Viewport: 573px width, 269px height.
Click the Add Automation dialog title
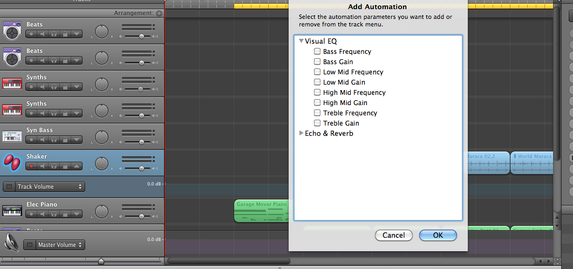click(377, 6)
